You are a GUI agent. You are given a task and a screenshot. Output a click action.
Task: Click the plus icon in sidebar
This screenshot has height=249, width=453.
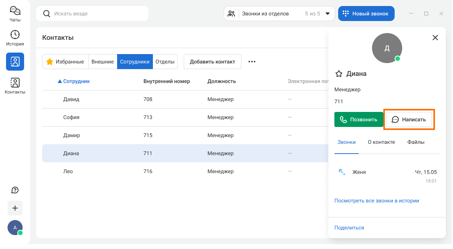pos(15,208)
